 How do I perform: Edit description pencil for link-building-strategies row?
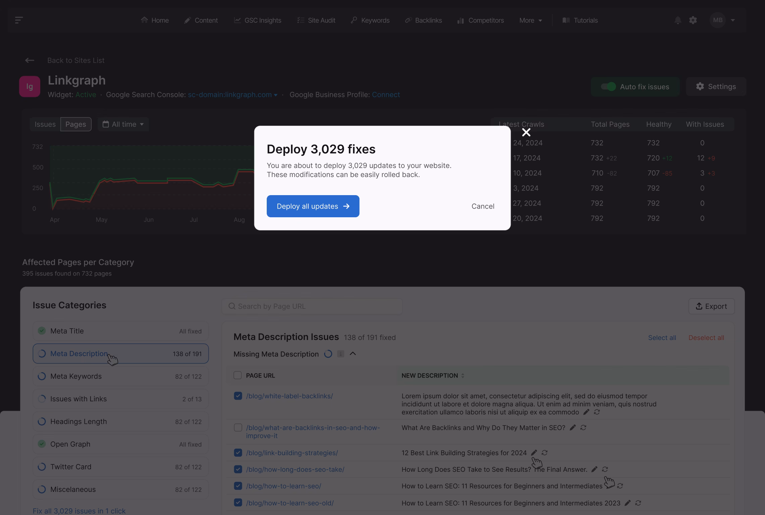click(534, 453)
